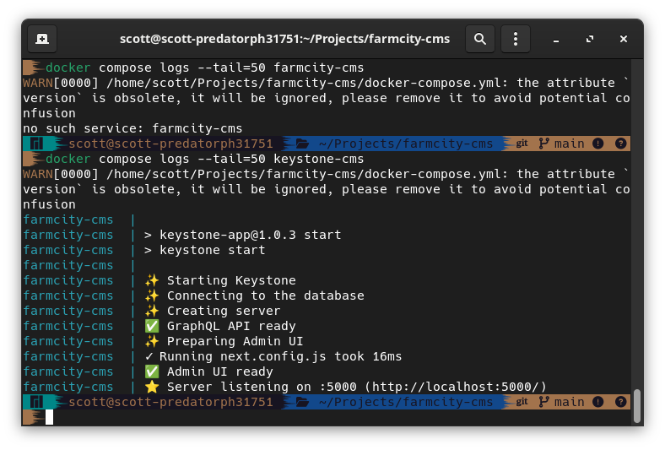Click the question mark status icon in the bottom prompt
Image resolution: width=665 pixels, height=450 pixels.
click(620, 402)
